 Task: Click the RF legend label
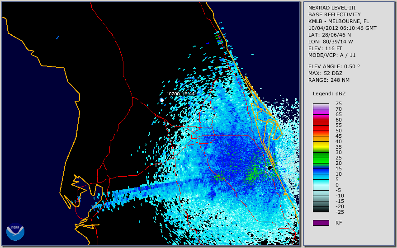click(x=339, y=223)
